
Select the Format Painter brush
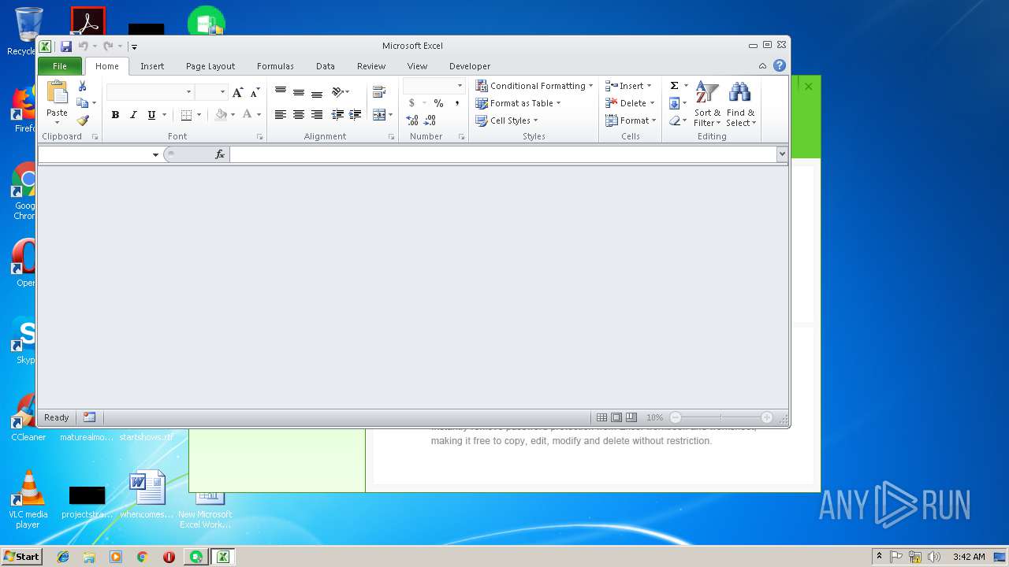coord(83,120)
